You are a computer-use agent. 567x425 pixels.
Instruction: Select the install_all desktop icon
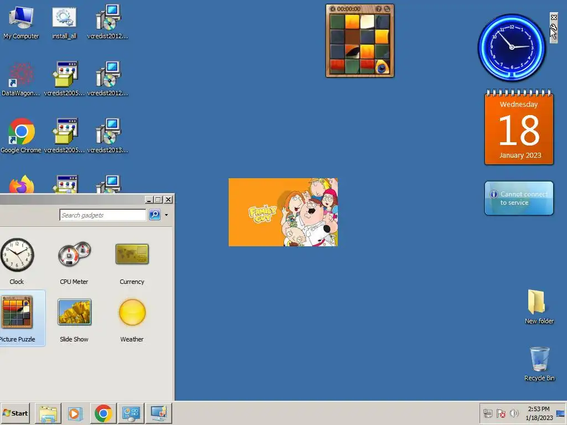coord(64,22)
